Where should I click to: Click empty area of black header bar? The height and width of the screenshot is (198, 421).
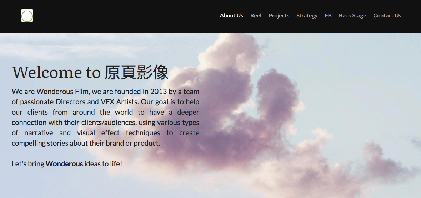point(125,16)
